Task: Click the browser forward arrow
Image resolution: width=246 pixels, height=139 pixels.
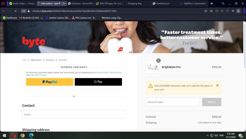Action: pyautogui.click(x=10, y=11)
